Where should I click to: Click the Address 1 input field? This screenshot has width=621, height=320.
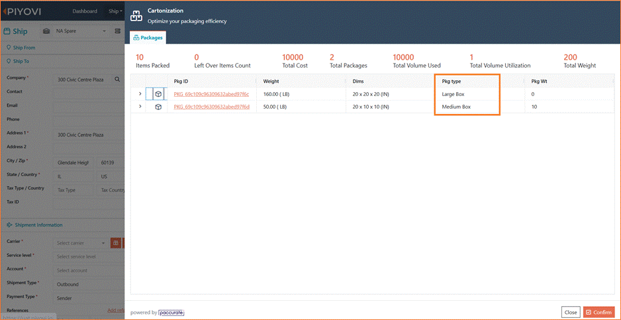89,134
